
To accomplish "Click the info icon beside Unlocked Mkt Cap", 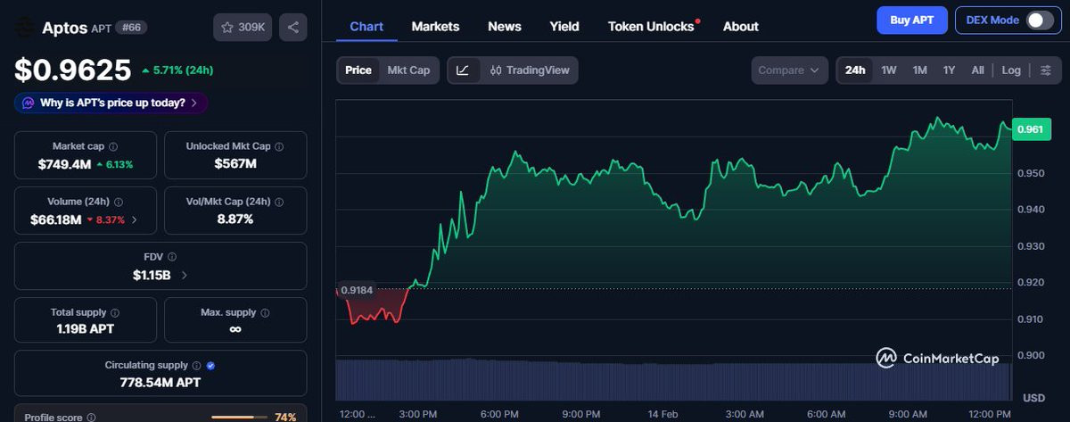I will pyautogui.click(x=280, y=146).
